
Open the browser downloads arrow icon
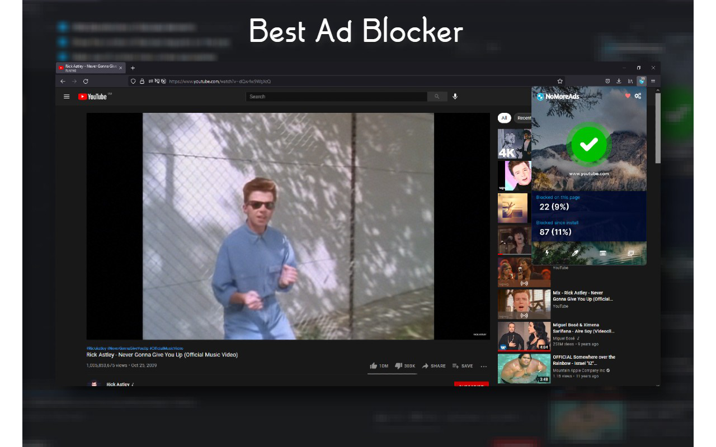619,81
